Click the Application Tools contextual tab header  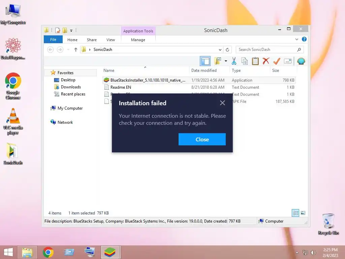click(x=138, y=31)
